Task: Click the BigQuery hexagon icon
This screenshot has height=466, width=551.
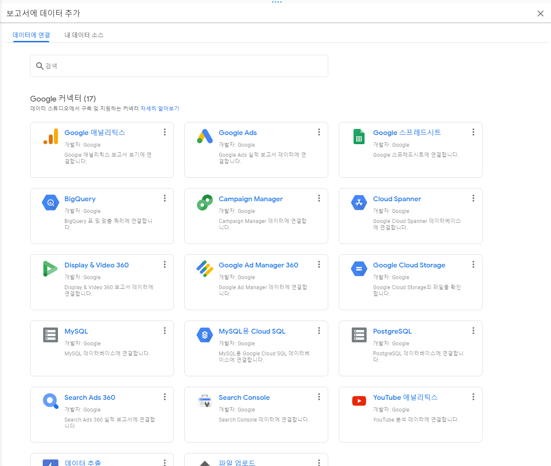Action: (51, 203)
